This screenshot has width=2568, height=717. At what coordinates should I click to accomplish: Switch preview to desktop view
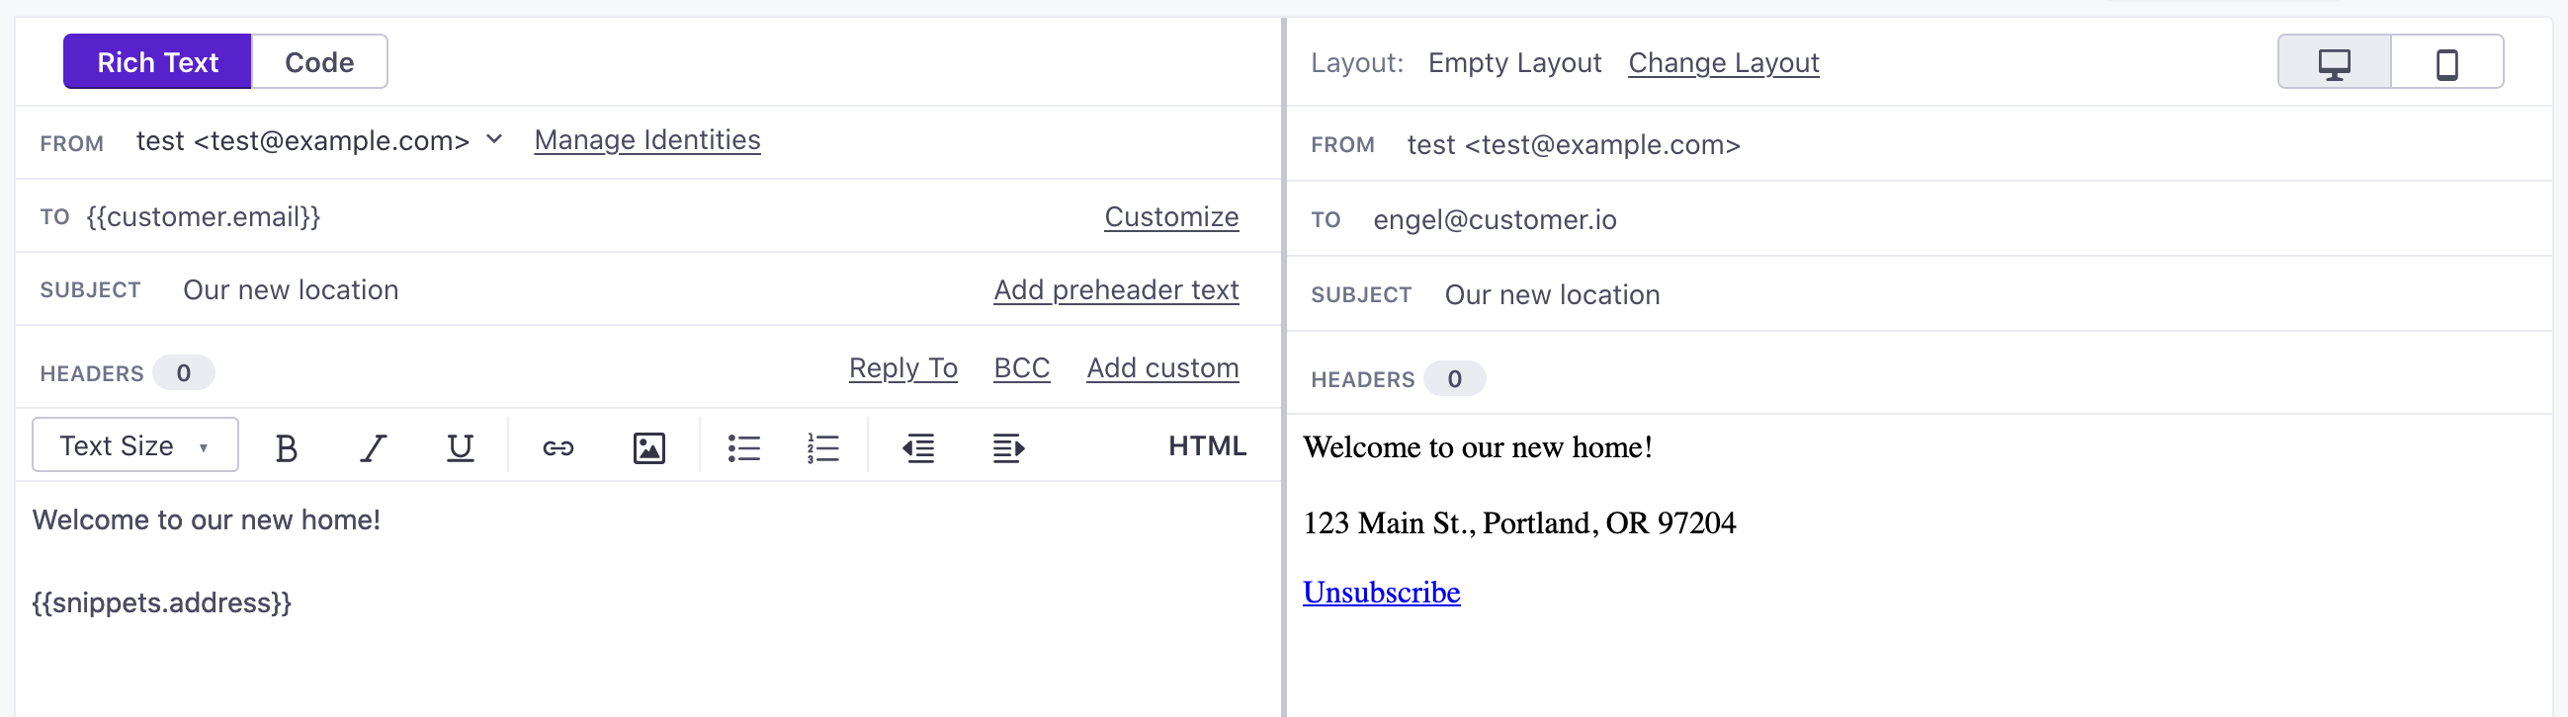2334,63
